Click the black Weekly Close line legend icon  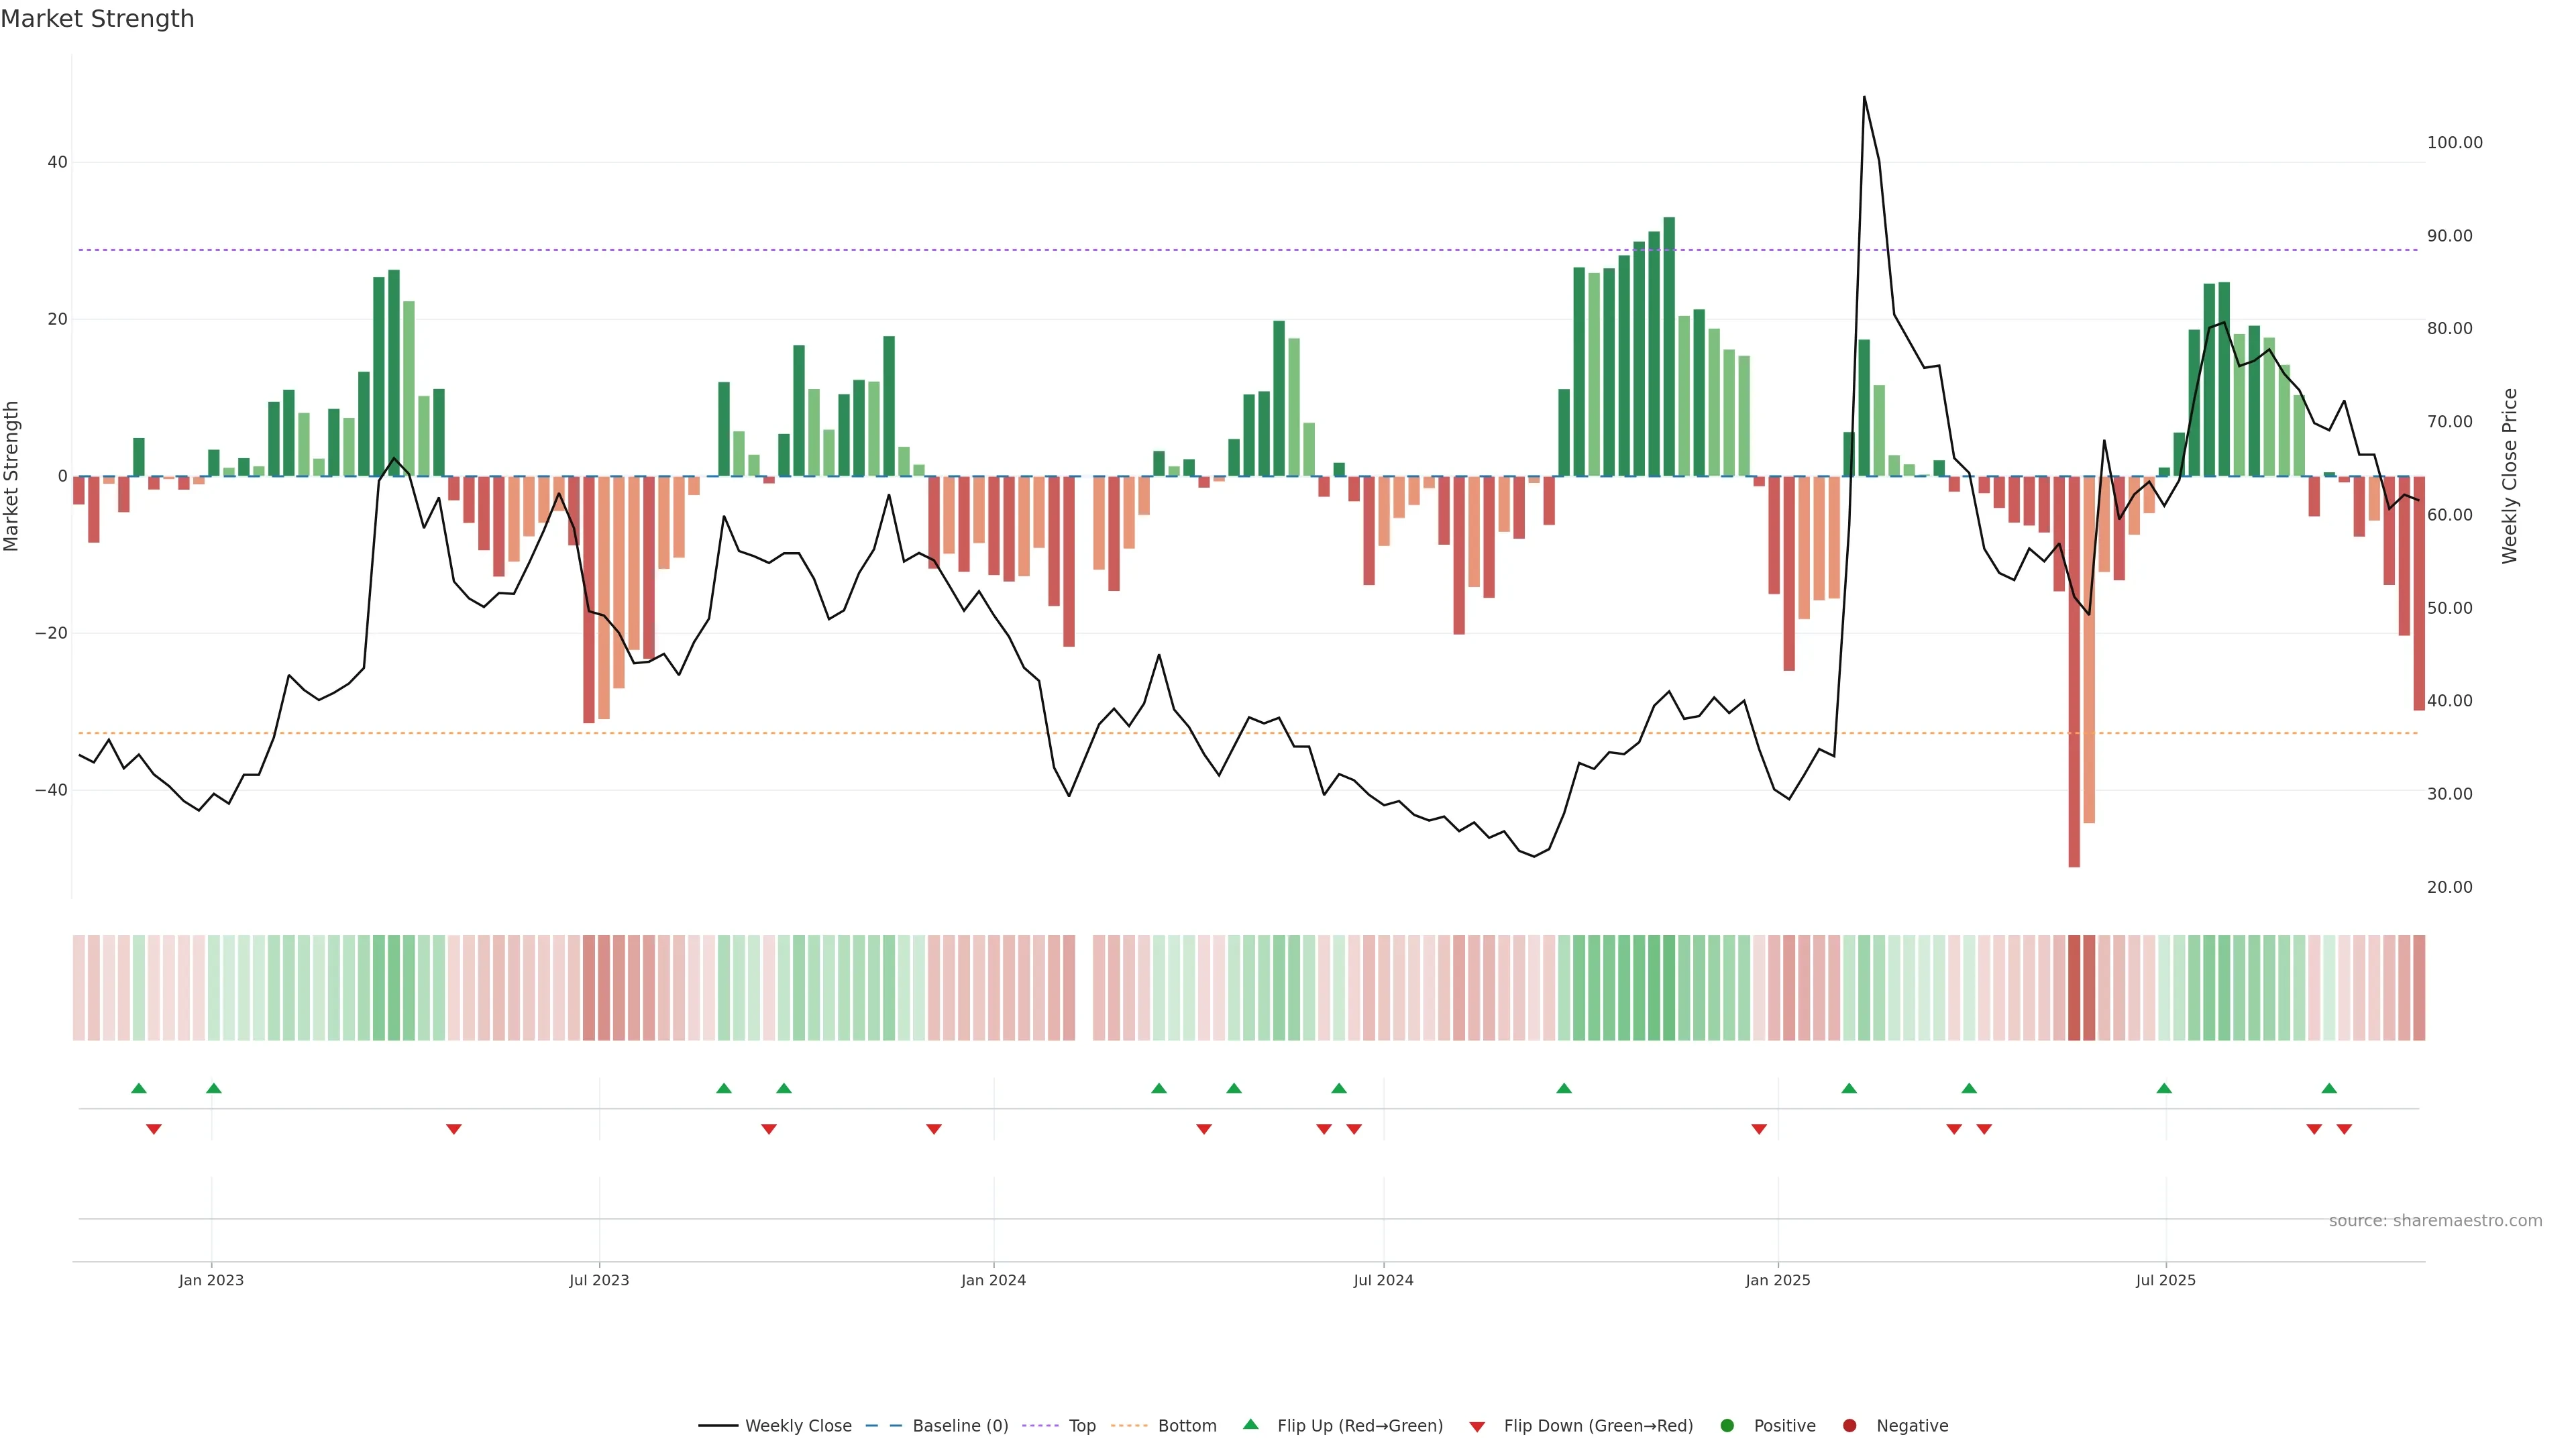pos(718,1425)
